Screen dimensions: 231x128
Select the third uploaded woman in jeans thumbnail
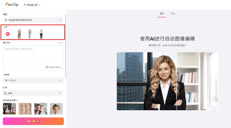[41, 34]
